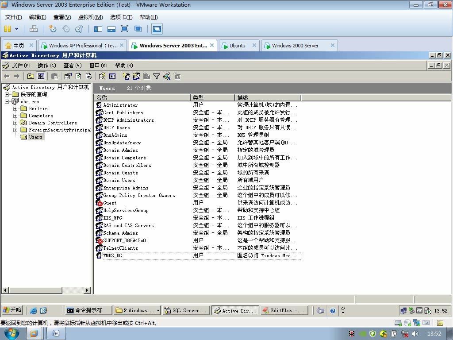Open the 2 Windows taskbar group dropdown

tap(158, 310)
